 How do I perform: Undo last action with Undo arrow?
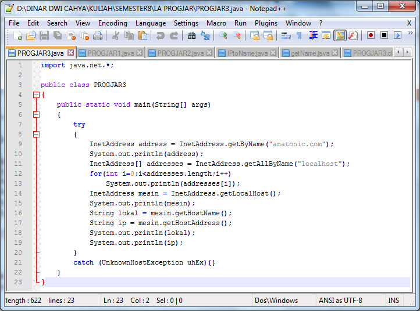pos(161,35)
